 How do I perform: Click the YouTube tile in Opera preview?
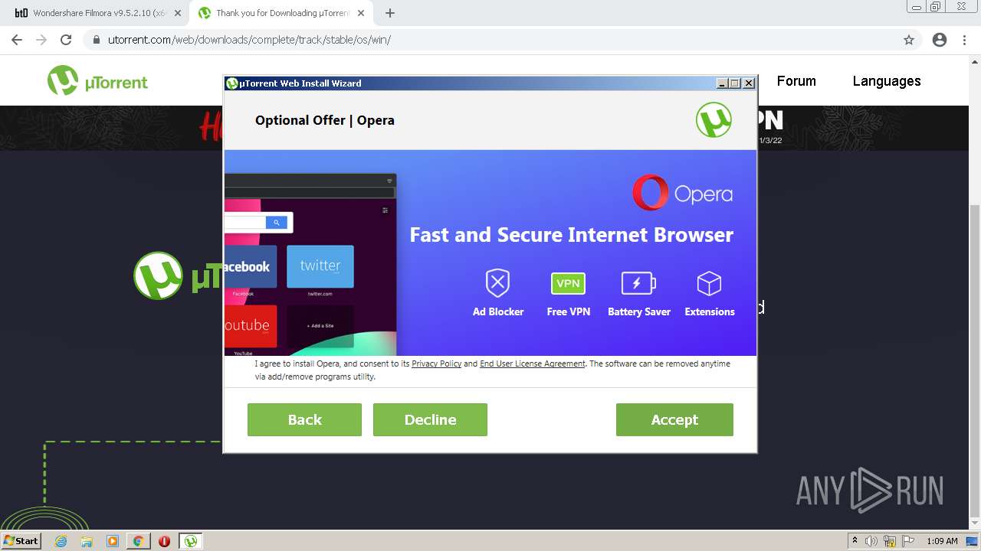(251, 327)
